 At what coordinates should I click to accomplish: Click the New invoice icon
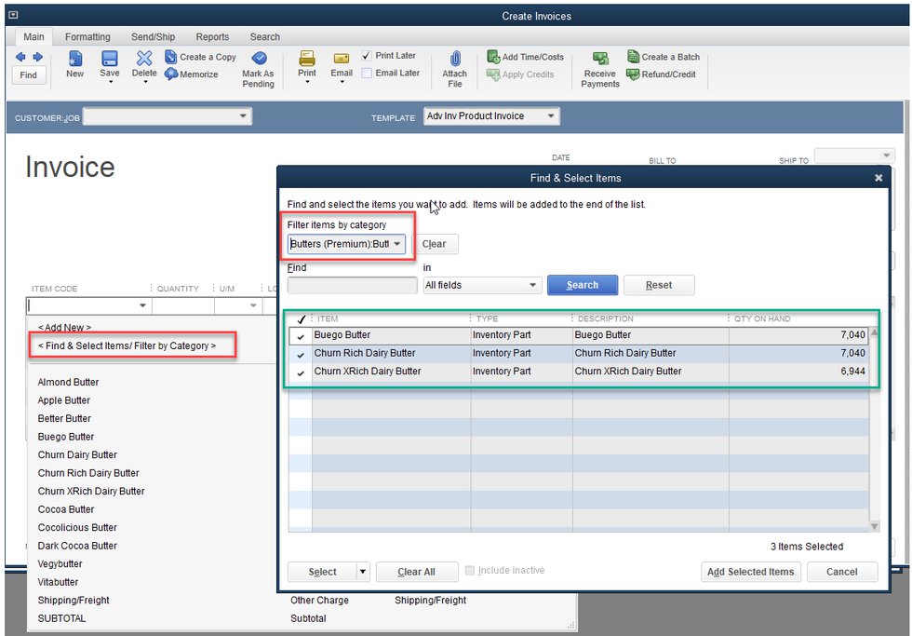coord(74,59)
